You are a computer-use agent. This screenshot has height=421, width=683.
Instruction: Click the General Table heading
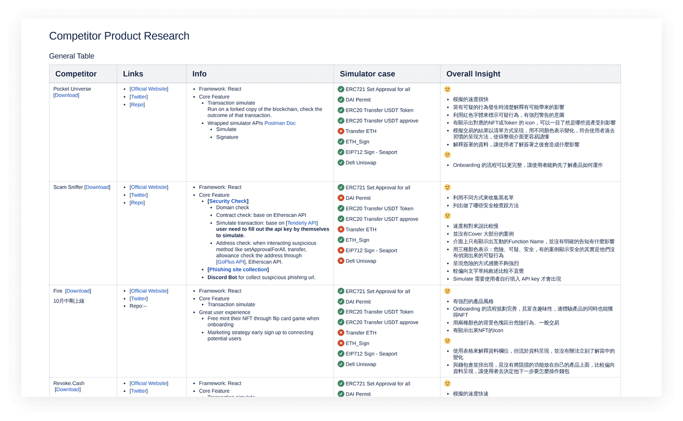72,56
